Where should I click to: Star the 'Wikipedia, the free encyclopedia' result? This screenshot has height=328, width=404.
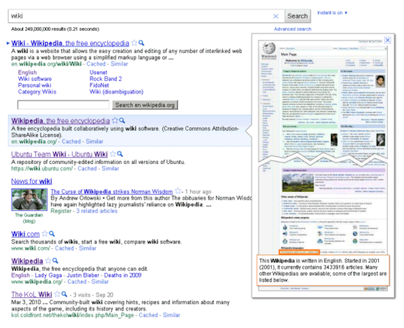(115, 120)
